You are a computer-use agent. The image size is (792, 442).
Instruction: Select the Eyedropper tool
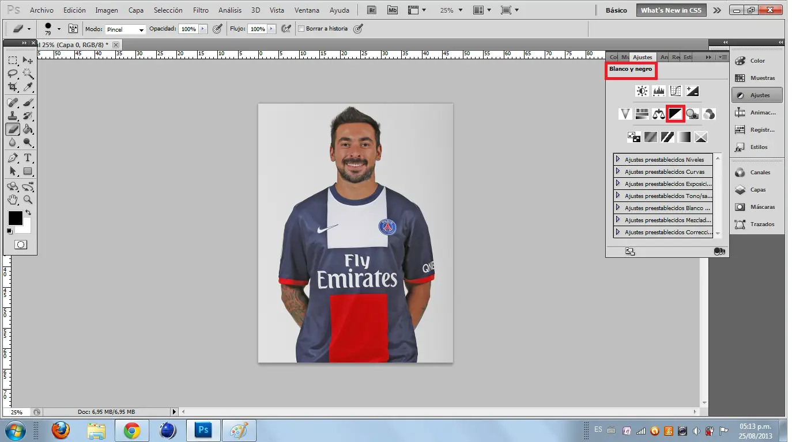pyautogui.click(x=28, y=87)
